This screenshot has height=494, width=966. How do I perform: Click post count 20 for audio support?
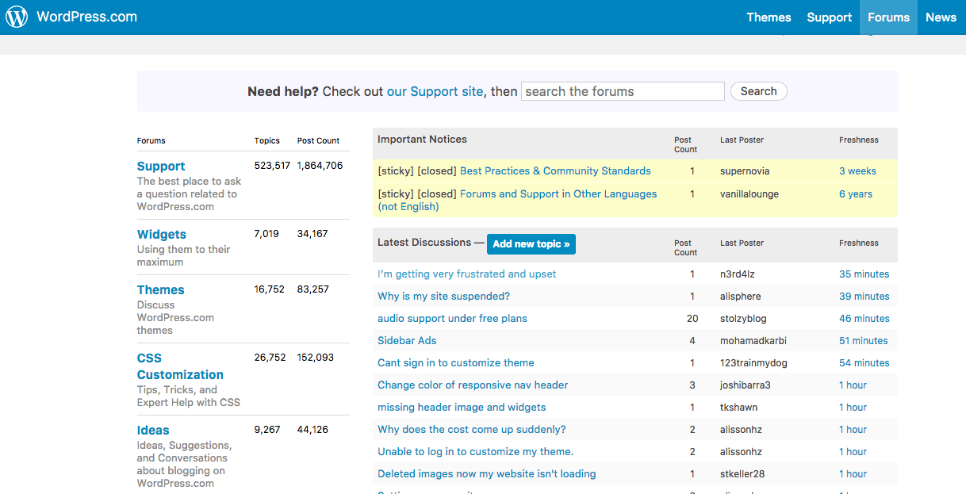pos(692,318)
